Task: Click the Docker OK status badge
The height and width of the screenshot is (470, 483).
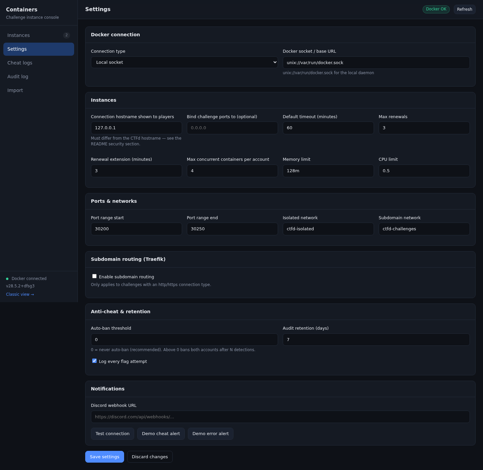Action: click(436, 9)
